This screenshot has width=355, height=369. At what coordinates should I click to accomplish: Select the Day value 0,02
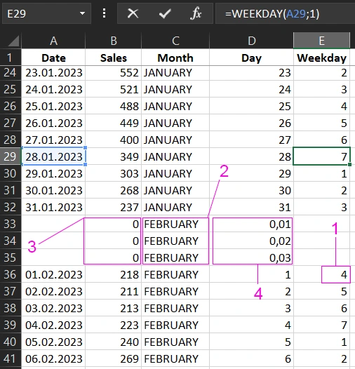(251, 241)
